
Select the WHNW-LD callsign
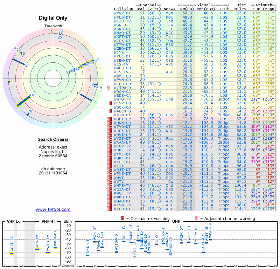122,123
